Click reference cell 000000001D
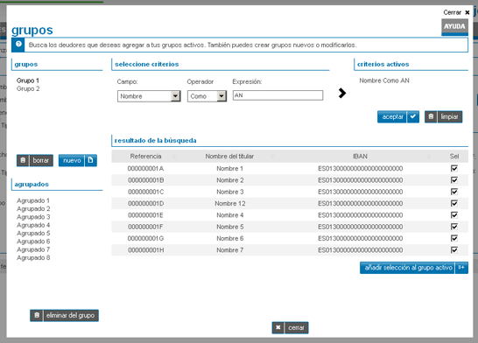This screenshot has width=478, height=343. click(x=145, y=203)
